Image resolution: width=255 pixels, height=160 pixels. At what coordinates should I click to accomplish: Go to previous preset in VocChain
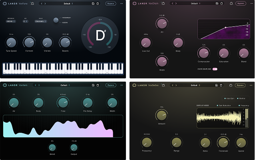coord(172,4)
